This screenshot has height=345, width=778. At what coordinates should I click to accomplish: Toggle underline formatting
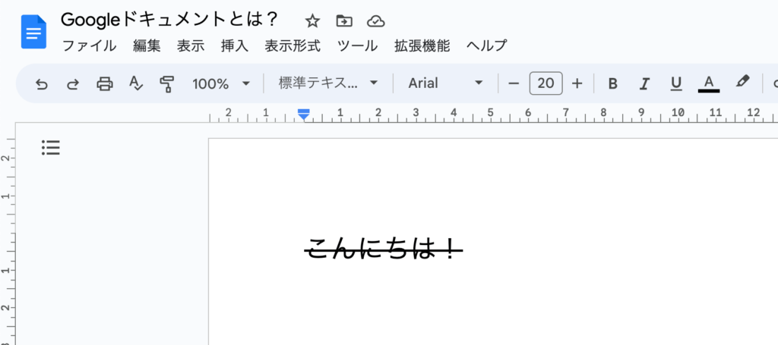click(676, 83)
